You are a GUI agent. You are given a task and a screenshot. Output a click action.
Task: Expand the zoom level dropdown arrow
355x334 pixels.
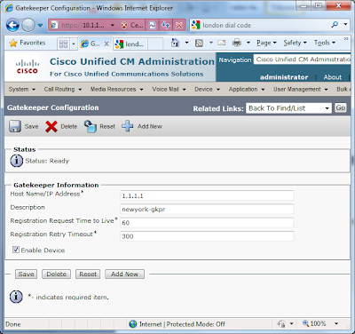click(x=336, y=323)
